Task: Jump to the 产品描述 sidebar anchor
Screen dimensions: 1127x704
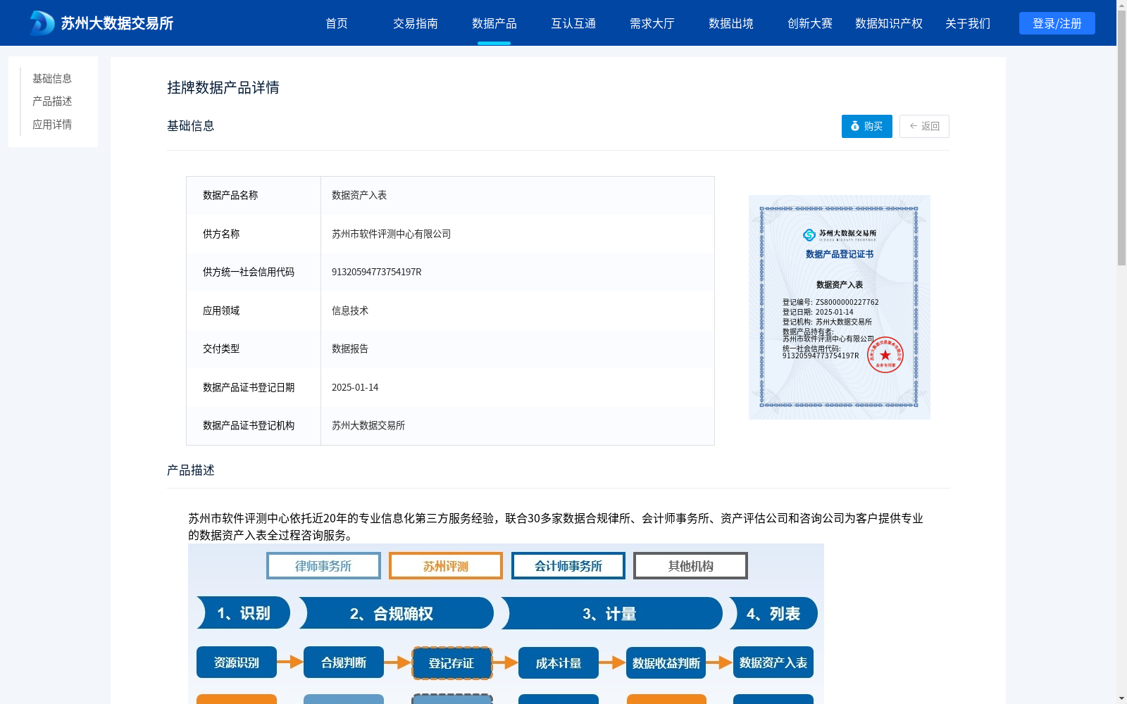Action: 52,101
